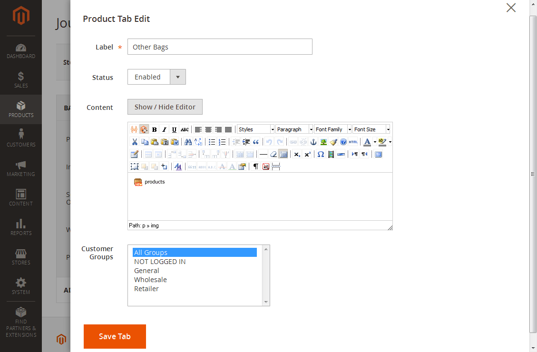537x352 pixels.
Task: Click the anchor insert icon
Action: tap(313, 141)
